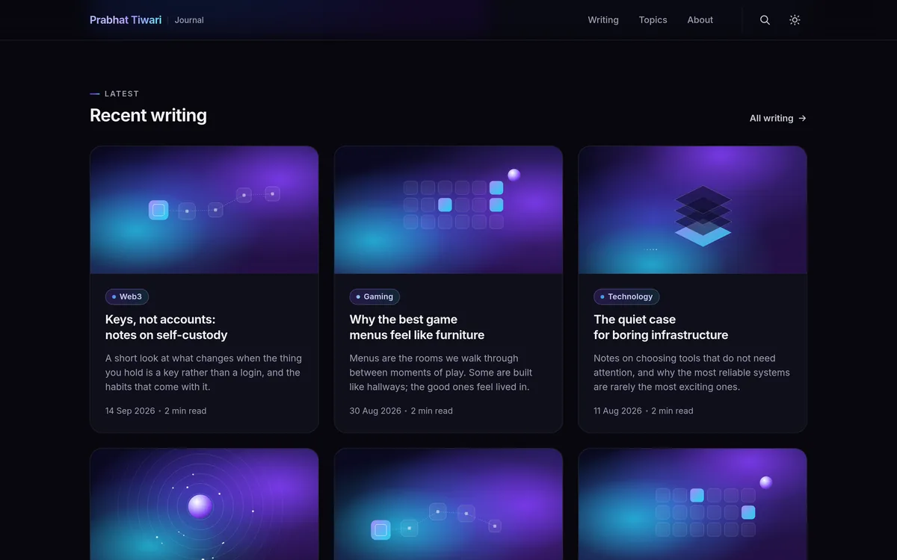Click "14 Sep 2026" date text

pyautogui.click(x=130, y=411)
